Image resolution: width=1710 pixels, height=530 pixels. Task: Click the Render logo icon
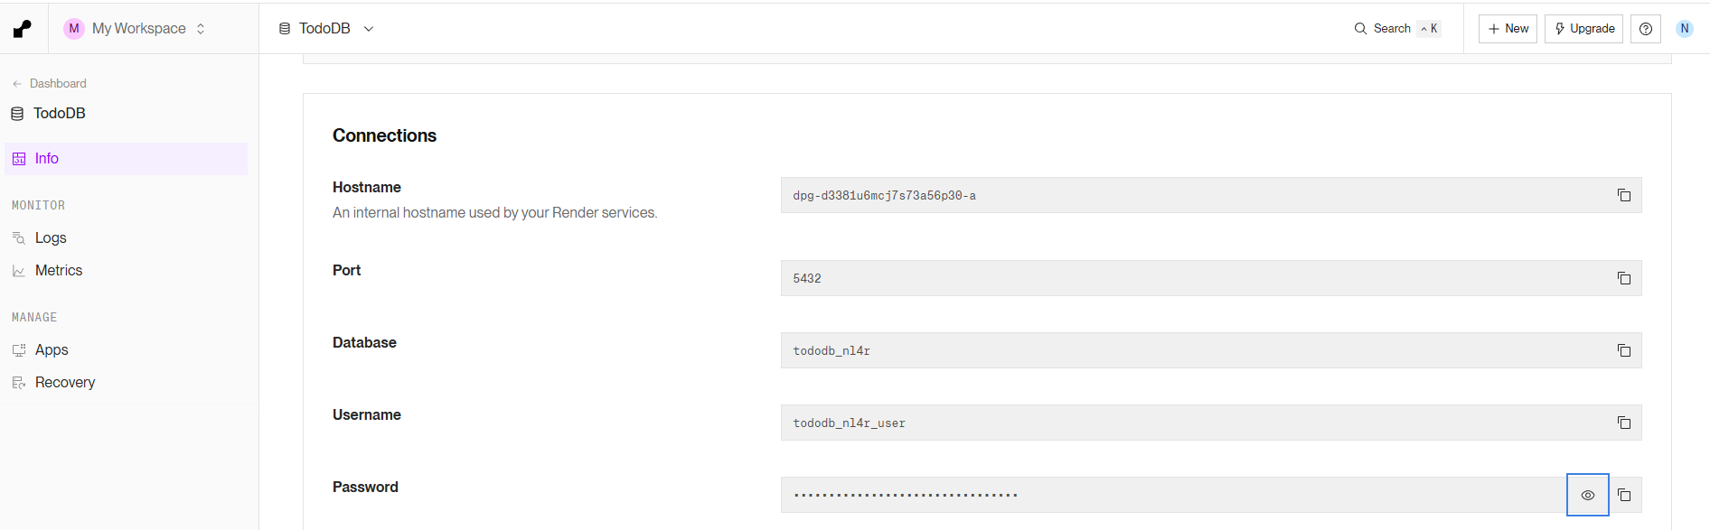coord(23,29)
